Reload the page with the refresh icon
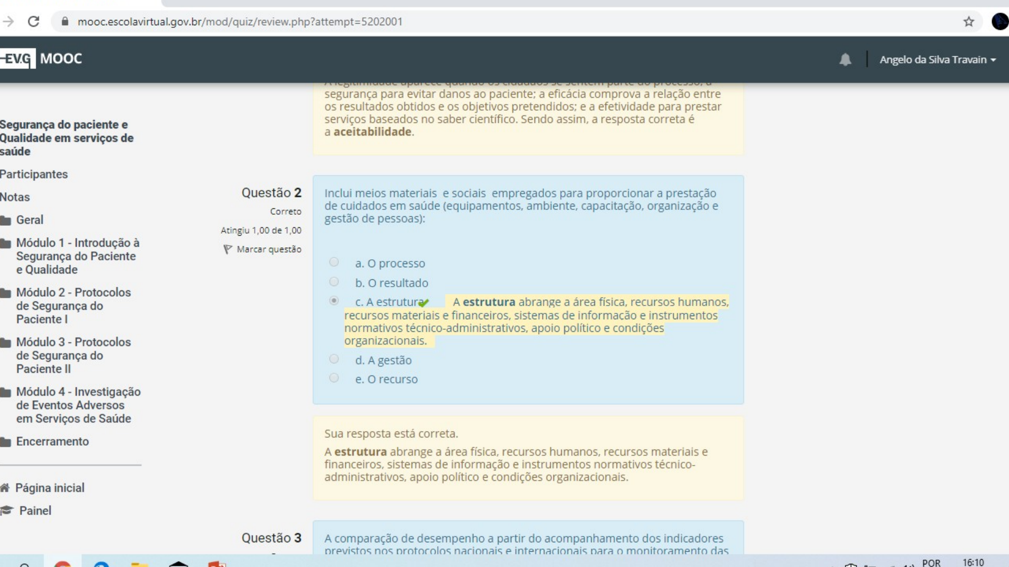1009x567 pixels. pyautogui.click(x=34, y=22)
